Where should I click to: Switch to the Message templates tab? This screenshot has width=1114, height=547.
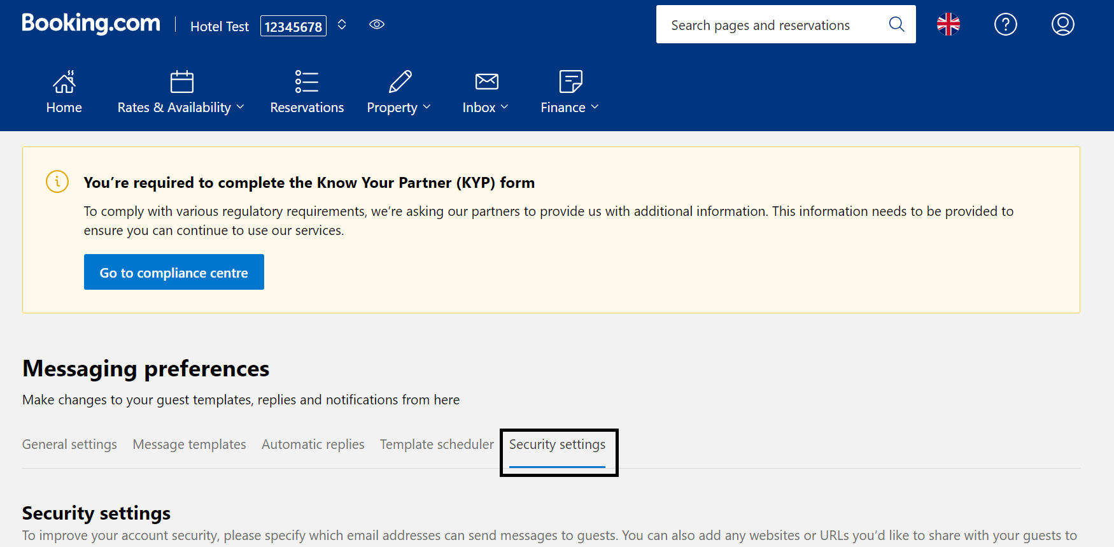[189, 444]
